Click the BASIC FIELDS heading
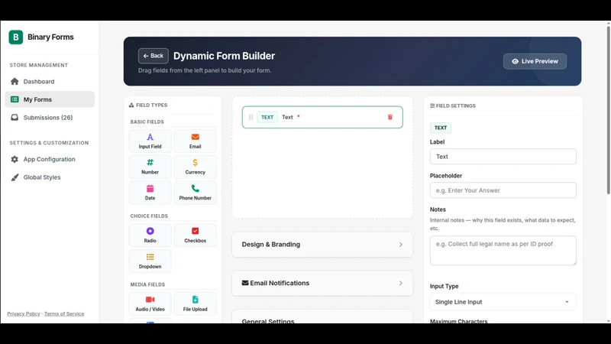611x344 pixels. pos(147,122)
